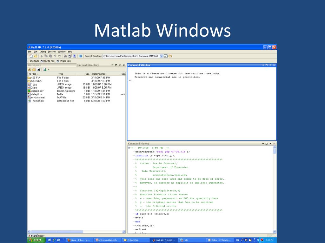The height and width of the screenshot is (243, 325).
Task: Click the What's New shortcut
Action: tap(63, 61)
